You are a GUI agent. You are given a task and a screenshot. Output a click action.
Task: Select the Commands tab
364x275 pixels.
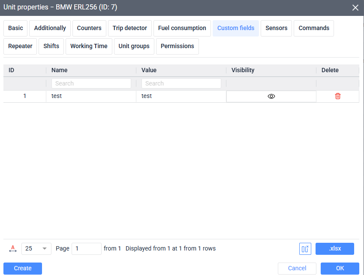click(x=313, y=28)
